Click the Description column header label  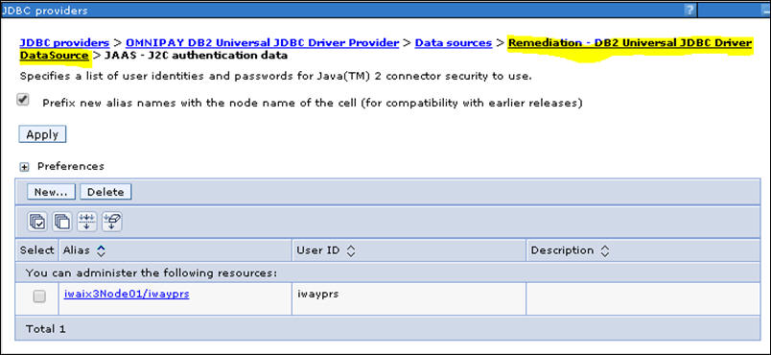[562, 250]
